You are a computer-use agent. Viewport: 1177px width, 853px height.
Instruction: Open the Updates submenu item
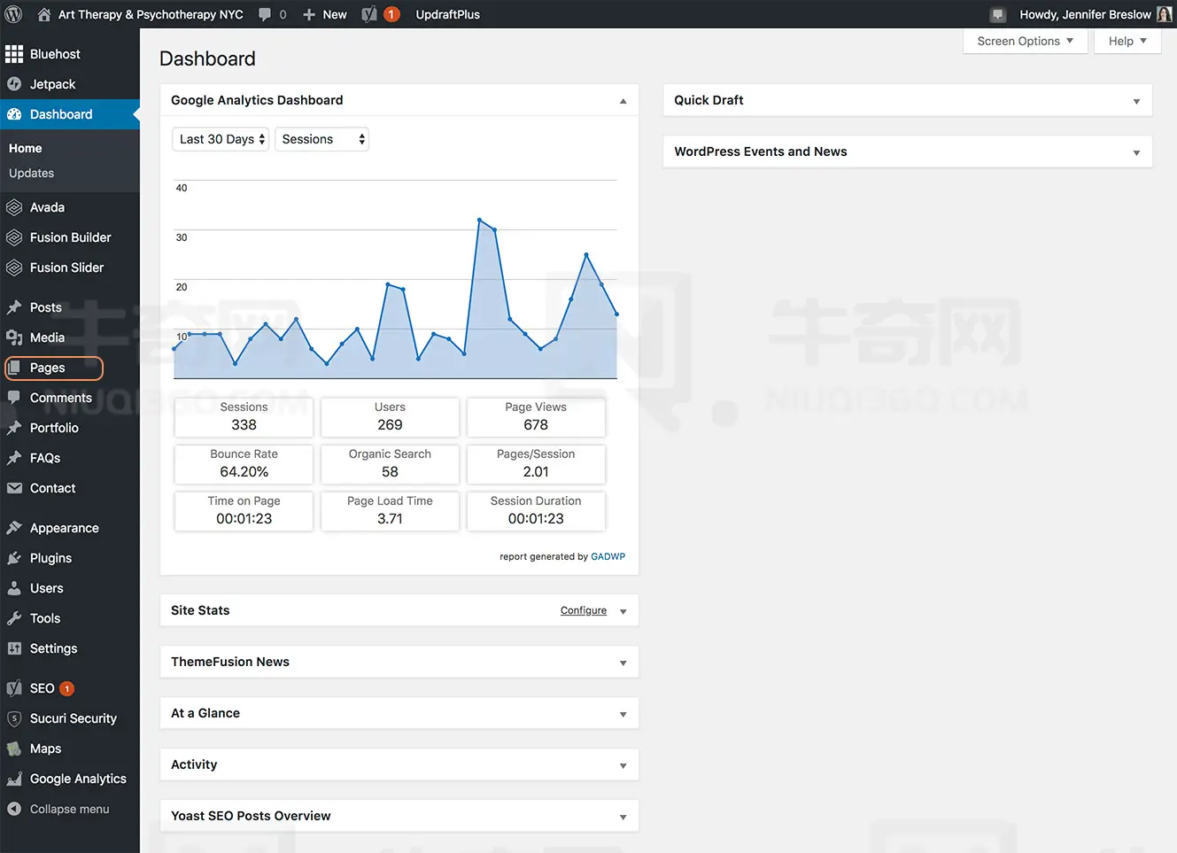(x=31, y=173)
